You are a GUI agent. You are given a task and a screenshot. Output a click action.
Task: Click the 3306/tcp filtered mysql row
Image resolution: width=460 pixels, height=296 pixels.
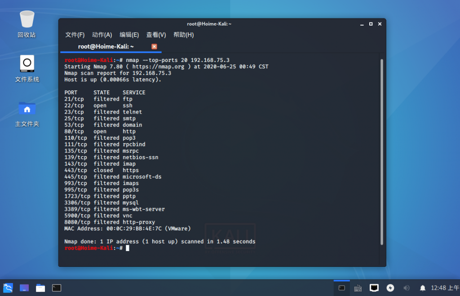click(102, 203)
